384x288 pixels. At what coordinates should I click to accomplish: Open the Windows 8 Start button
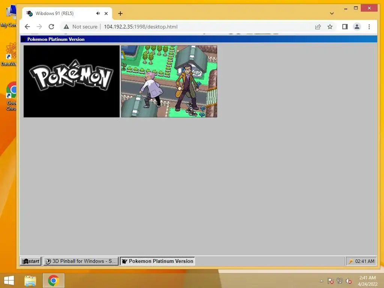coord(9,280)
